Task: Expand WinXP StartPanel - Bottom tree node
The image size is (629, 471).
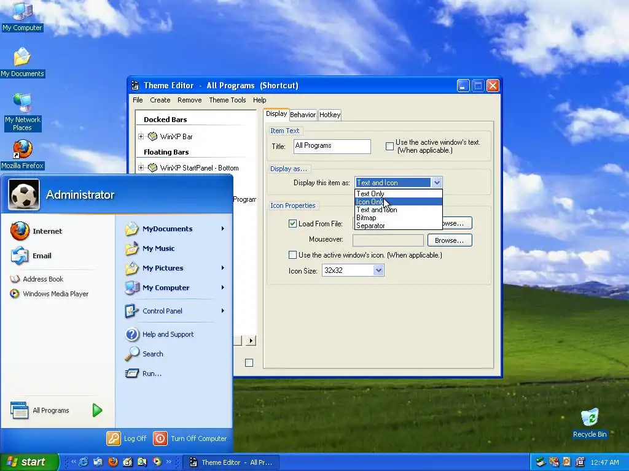Action: pyautogui.click(x=141, y=168)
